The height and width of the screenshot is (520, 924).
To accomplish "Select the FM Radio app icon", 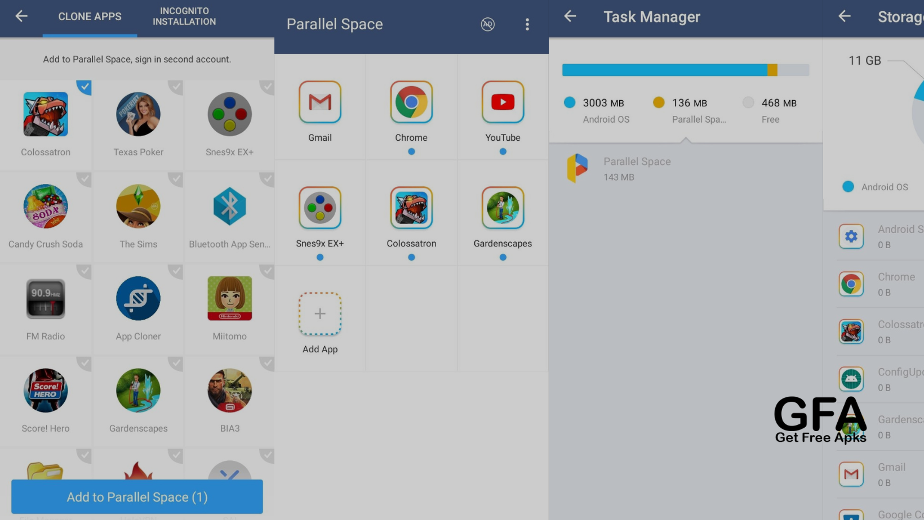I will pyautogui.click(x=46, y=299).
